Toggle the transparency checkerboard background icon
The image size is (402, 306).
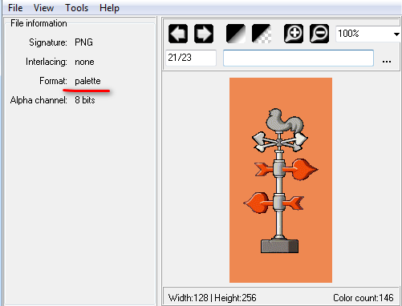pos(262,34)
